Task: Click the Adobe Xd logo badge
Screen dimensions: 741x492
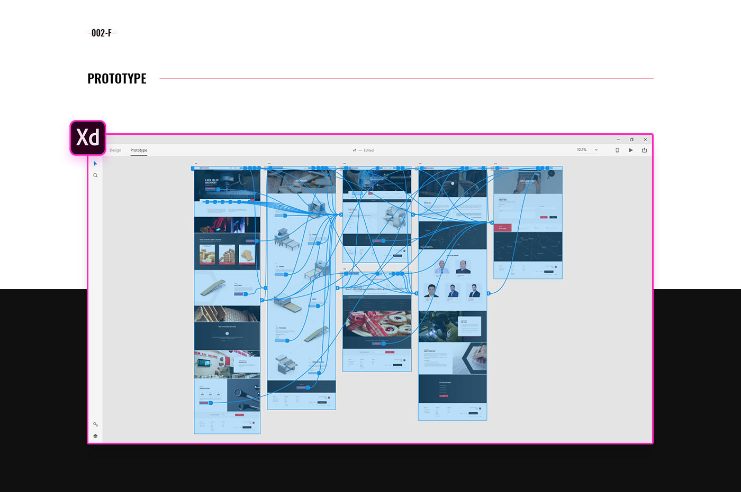Action: pos(88,138)
